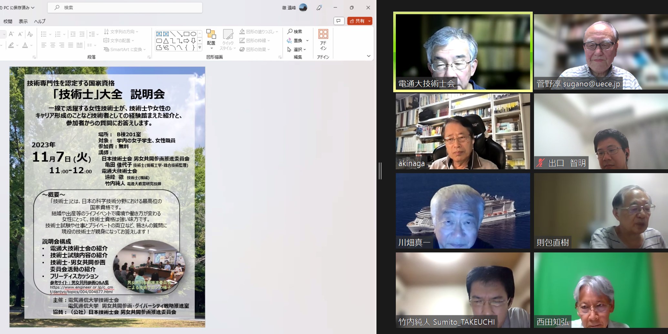Screen dimensions: 668x334
Task: Apply the font color underlined A
Action: pos(25,45)
